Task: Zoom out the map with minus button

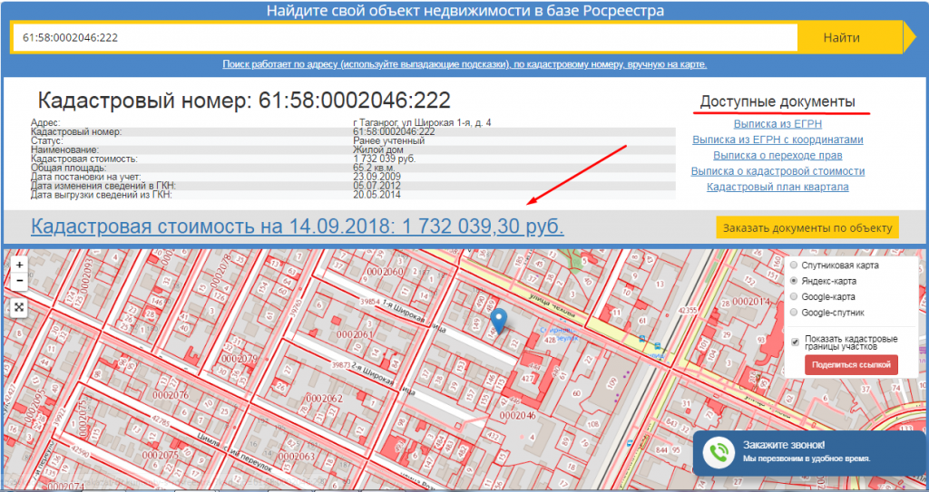Action: 19,280
